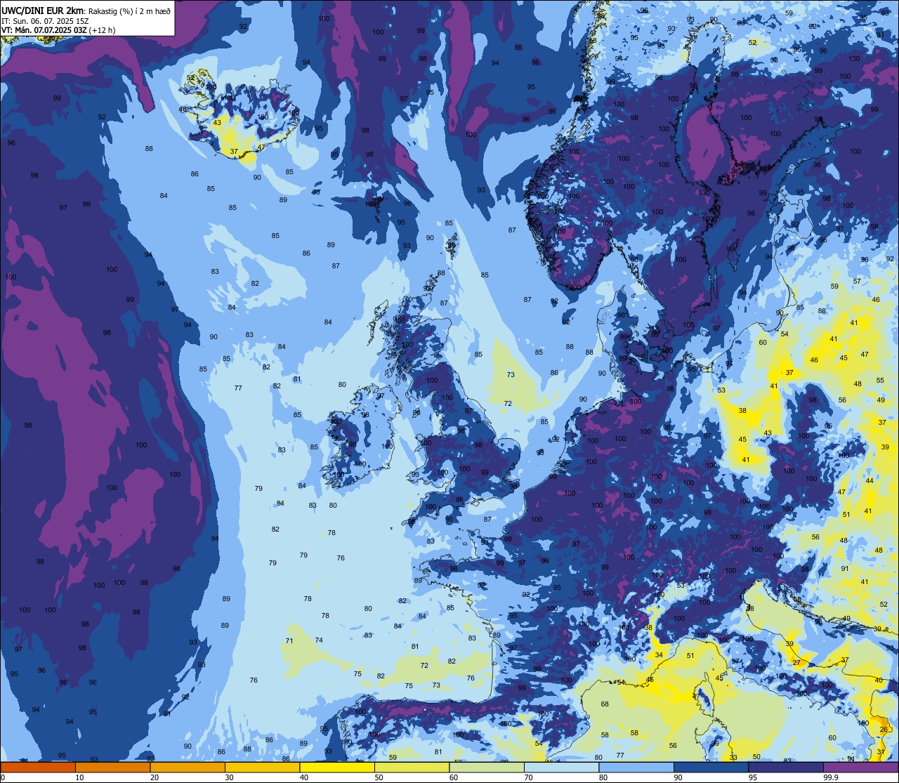The image size is (899, 783).
Task: Pick the purple 99.9+ legend swatch
Action: coord(860,767)
